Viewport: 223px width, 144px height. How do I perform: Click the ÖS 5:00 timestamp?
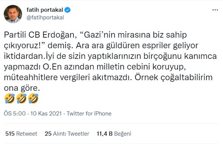coord(15,114)
